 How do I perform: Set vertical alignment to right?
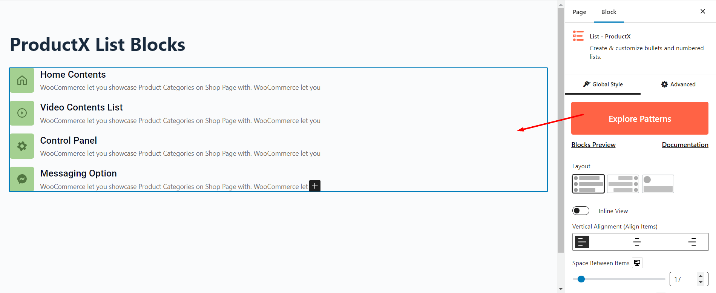(x=692, y=242)
